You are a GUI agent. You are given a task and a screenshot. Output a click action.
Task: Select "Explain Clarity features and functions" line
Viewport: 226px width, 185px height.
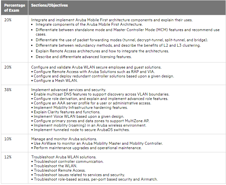67,112
